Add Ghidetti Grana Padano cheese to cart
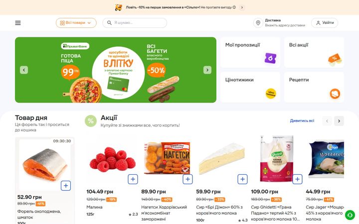This screenshot has height=224, width=359. pyautogui.click(x=297, y=179)
